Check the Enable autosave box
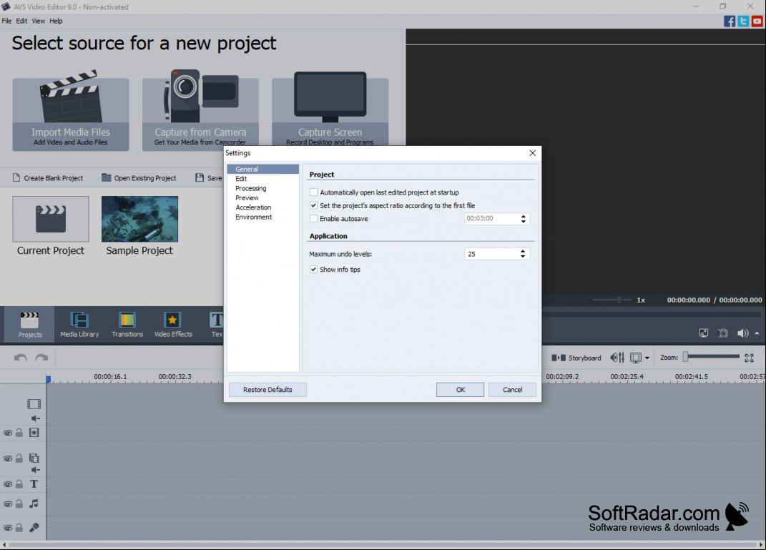The width and height of the screenshot is (766, 550). 314,219
